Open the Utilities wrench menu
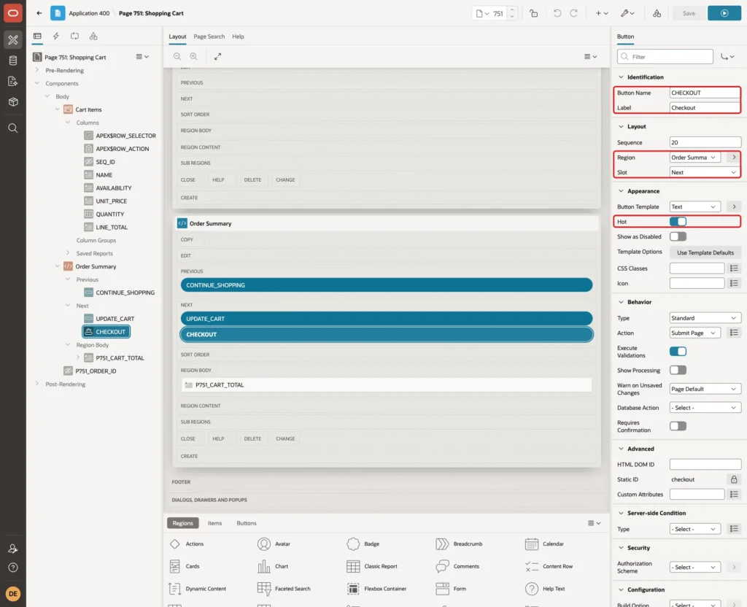Viewport: 747px width, 607px height. click(x=627, y=13)
